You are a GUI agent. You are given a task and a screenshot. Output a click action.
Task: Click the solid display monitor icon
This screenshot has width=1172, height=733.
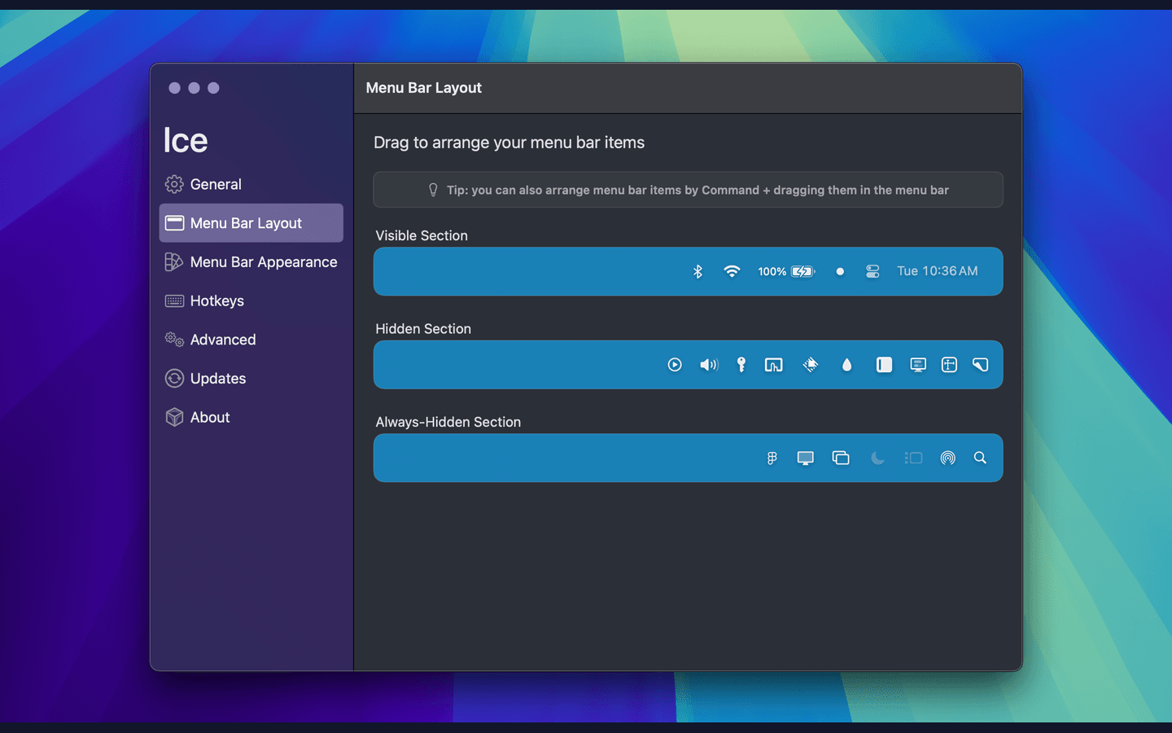pyautogui.click(x=806, y=459)
